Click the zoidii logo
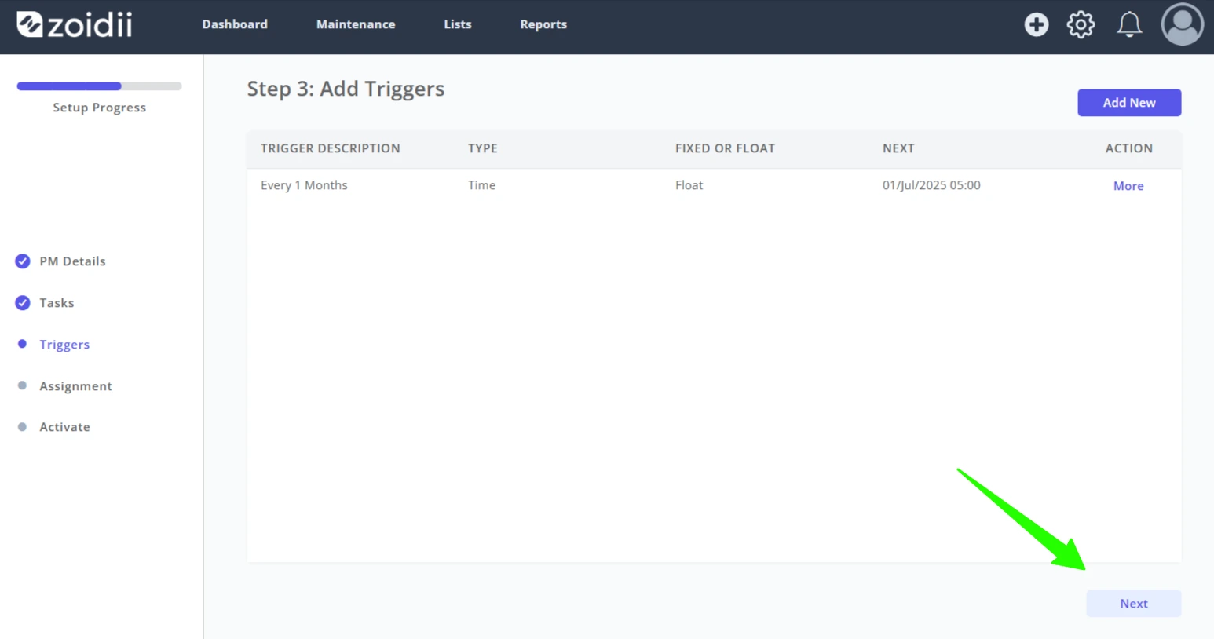 (x=75, y=24)
